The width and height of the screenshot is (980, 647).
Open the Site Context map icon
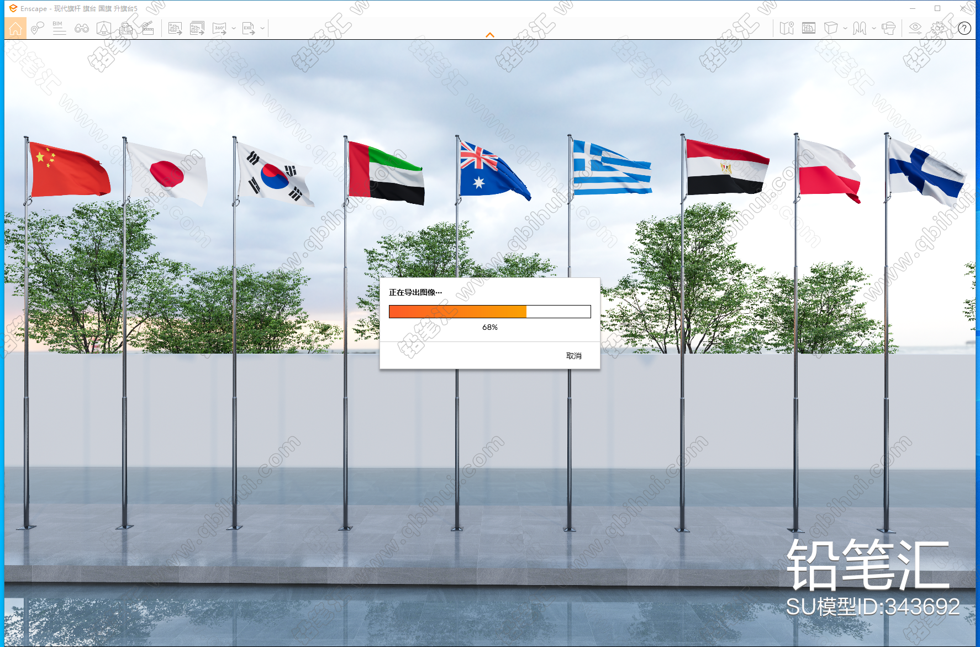pos(787,28)
